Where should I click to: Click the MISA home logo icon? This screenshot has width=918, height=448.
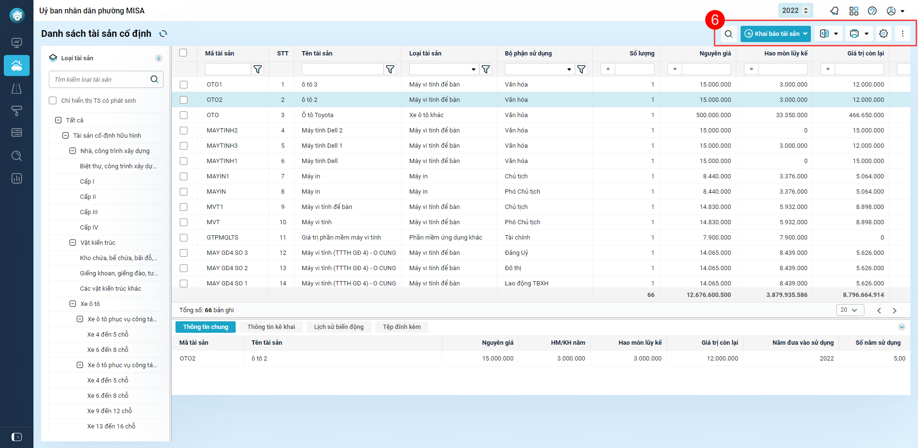(x=17, y=15)
